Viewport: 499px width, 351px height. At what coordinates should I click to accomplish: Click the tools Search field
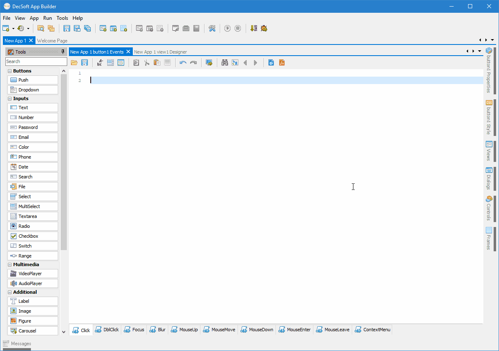(x=36, y=61)
